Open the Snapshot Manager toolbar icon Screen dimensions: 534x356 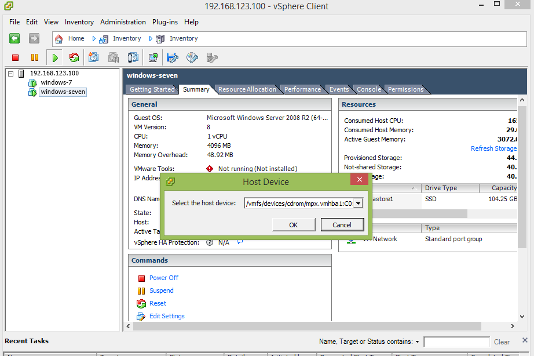click(x=133, y=57)
